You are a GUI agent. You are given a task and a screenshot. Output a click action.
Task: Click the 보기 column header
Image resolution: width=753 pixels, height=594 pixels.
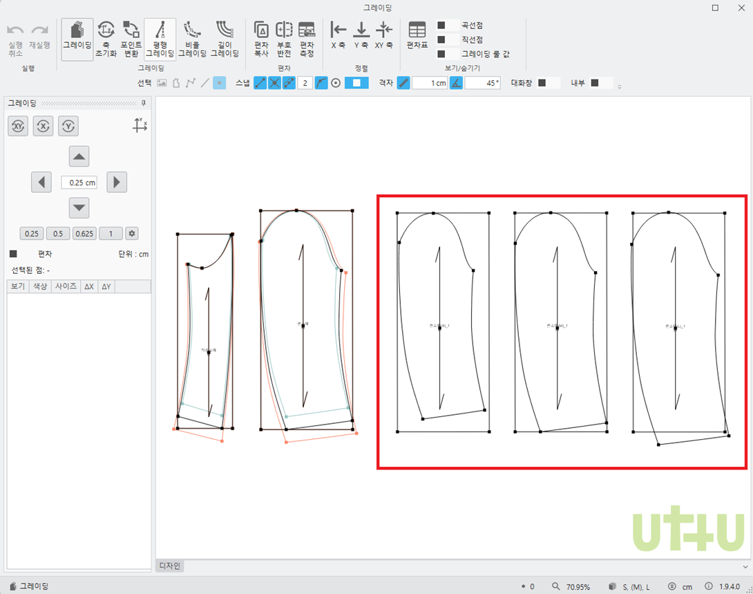18,286
